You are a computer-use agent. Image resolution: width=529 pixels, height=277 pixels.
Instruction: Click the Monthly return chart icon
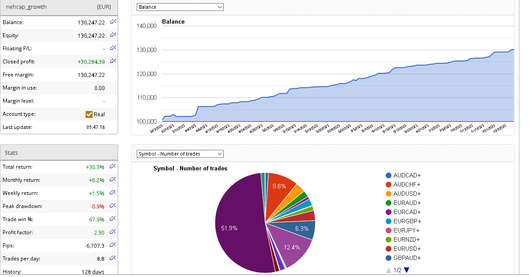pyautogui.click(x=113, y=179)
